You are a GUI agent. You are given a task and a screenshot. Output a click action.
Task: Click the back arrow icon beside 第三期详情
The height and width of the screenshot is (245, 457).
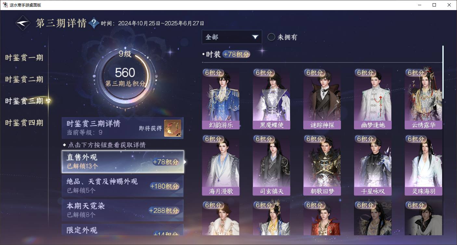click(23, 23)
